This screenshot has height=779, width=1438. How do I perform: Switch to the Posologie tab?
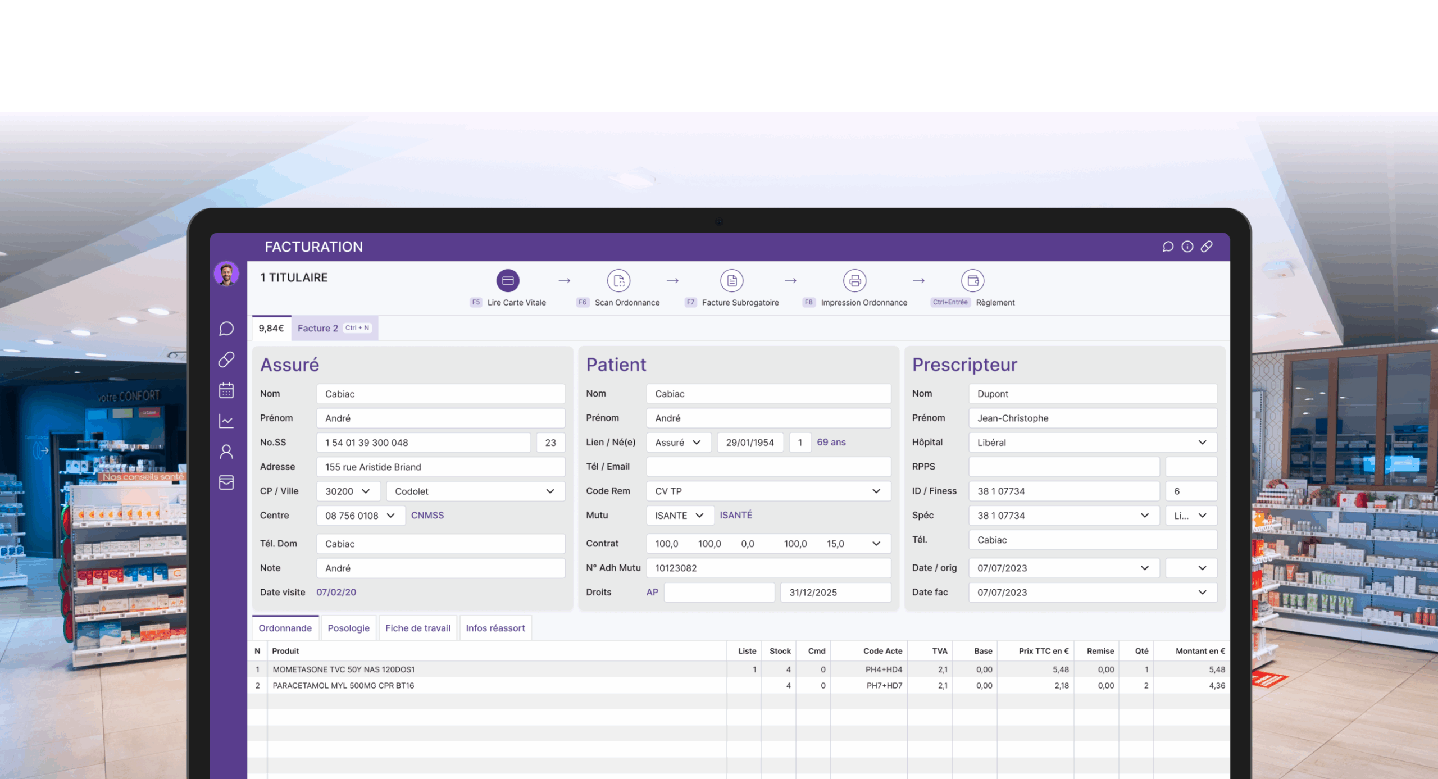click(x=348, y=628)
